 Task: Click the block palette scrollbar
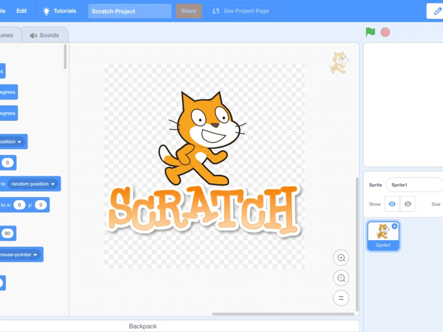[x=65, y=56]
